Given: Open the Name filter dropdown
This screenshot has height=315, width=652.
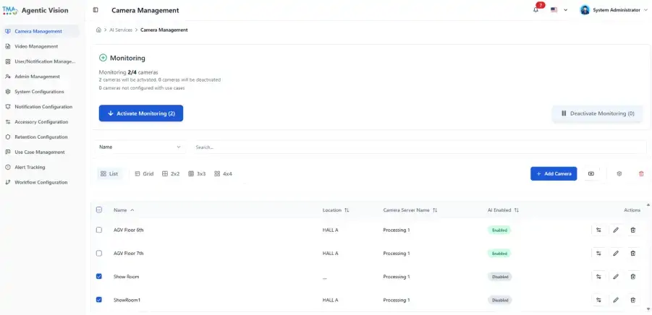Looking at the screenshot, I should point(140,147).
